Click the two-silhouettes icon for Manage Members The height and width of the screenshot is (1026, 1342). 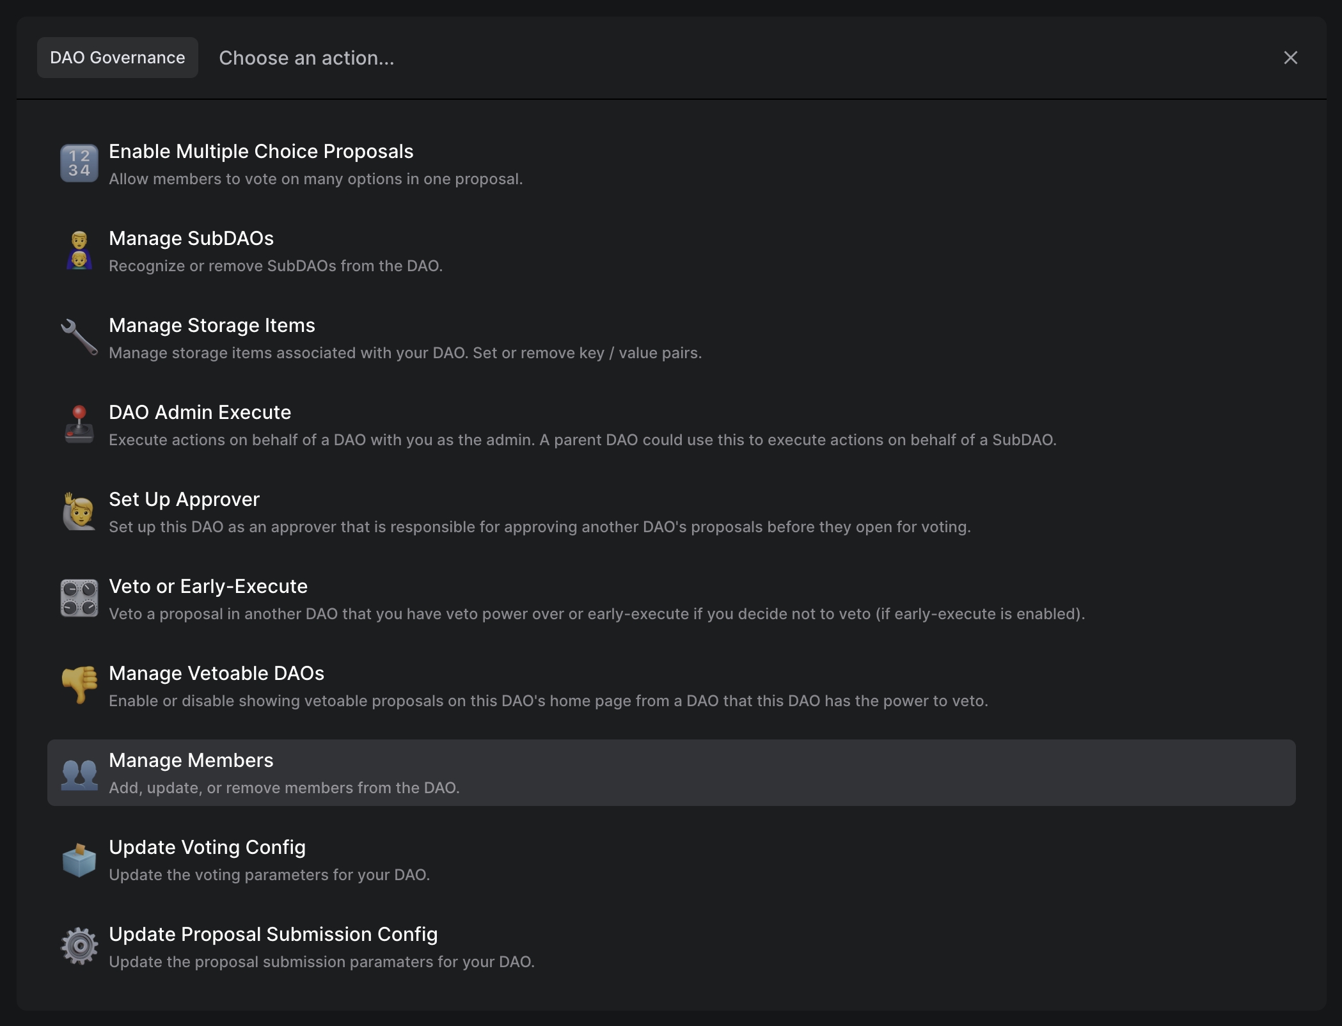click(x=79, y=773)
